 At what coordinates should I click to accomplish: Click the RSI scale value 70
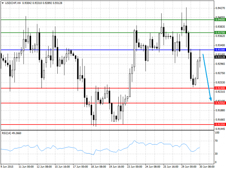tap(216, 141)
